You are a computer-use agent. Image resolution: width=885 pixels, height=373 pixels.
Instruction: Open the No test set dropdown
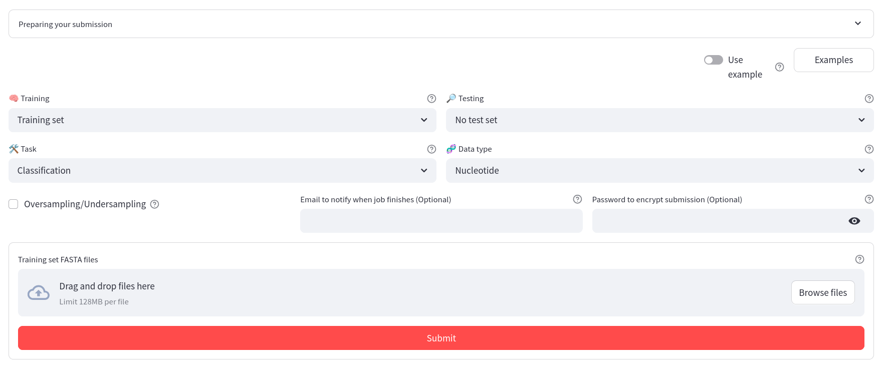[659, 120]
